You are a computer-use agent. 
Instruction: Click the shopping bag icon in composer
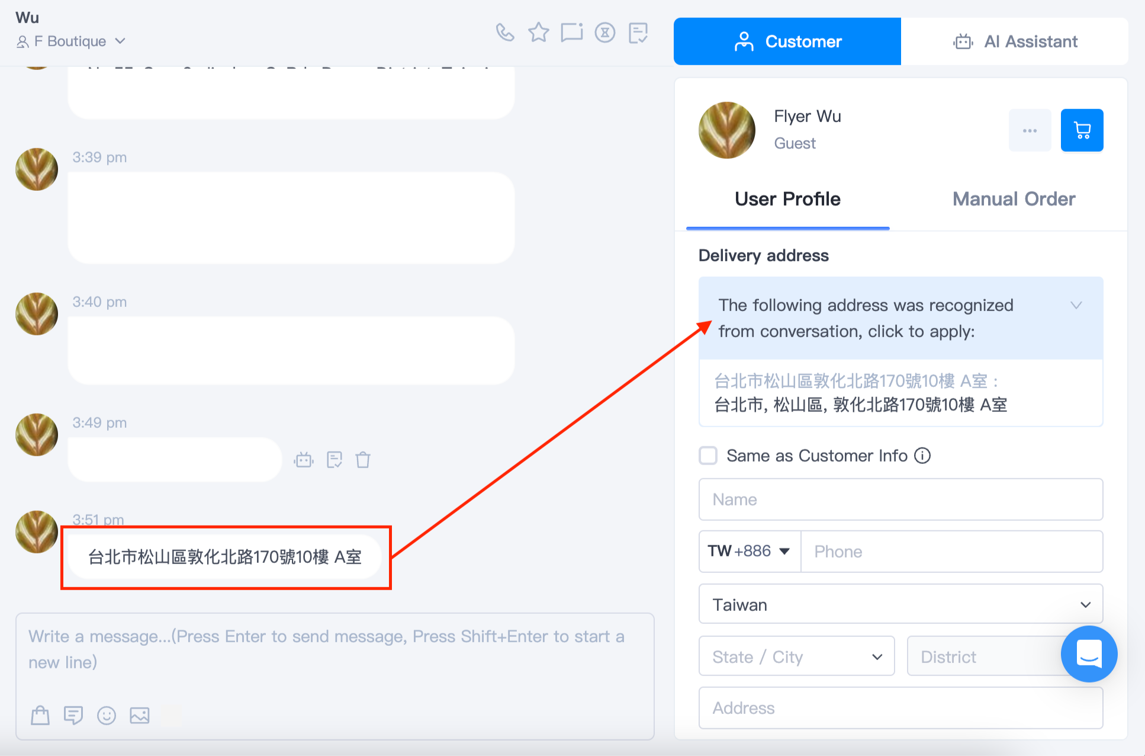40,716
